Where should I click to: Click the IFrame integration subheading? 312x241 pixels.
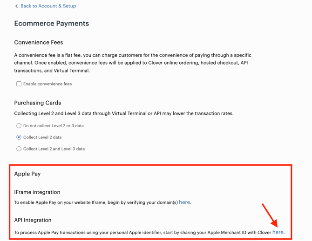[x=37, y=192]
